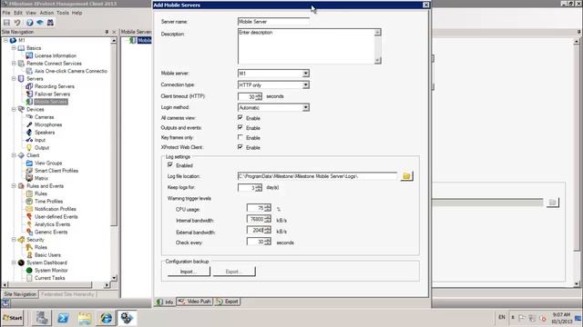Select the Basic Users icon

(x=29, y=255)
